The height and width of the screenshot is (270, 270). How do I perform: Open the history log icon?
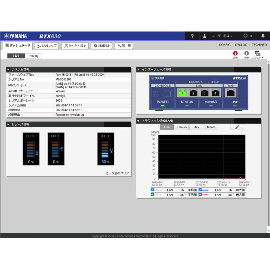(246, 53)
